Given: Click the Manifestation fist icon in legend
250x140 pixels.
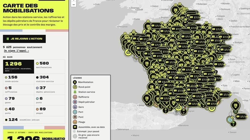Looking at the screenshot, I should point(75,82).
